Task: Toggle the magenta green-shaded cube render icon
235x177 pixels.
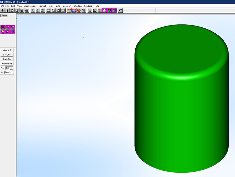Action: tap(110, 11)
